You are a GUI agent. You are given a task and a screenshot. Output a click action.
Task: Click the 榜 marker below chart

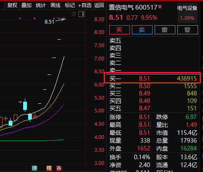[49, 168]
